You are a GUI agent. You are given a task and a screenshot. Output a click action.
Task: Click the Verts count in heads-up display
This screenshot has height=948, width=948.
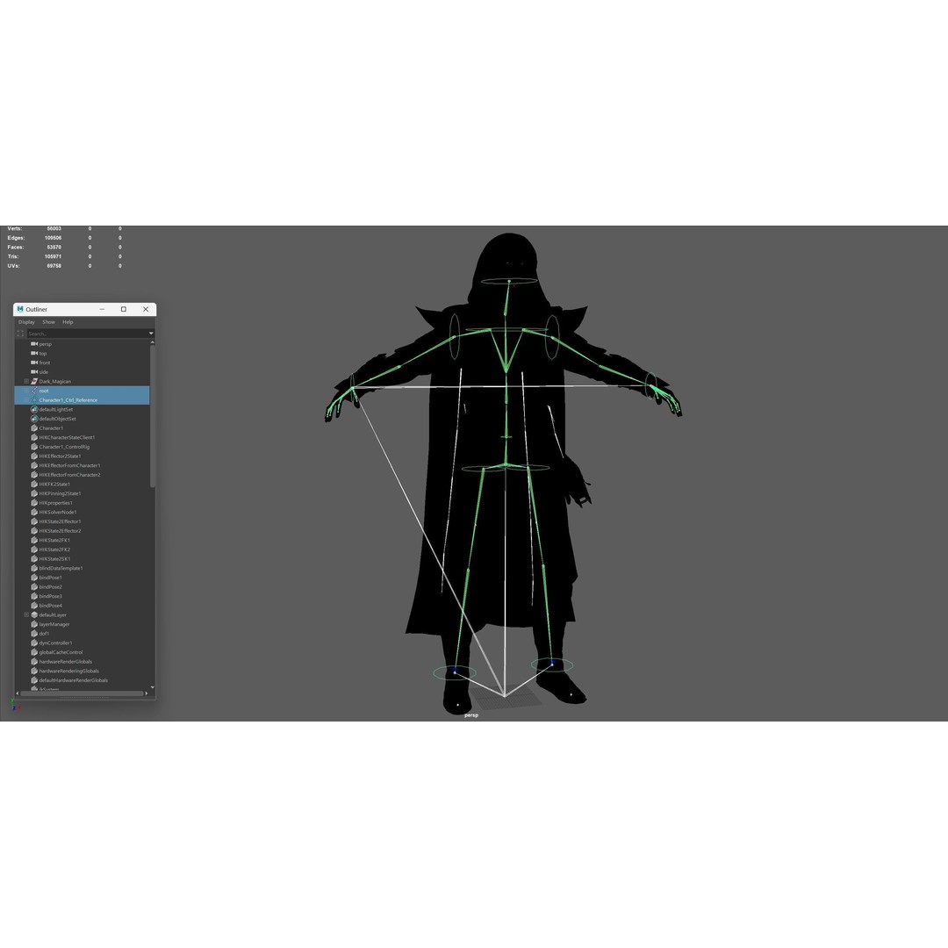54,228
